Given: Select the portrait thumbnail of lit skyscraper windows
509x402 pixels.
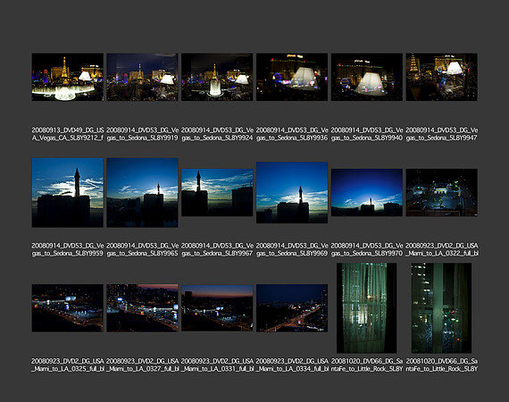Looking at the screenshot, I should 441,308.
